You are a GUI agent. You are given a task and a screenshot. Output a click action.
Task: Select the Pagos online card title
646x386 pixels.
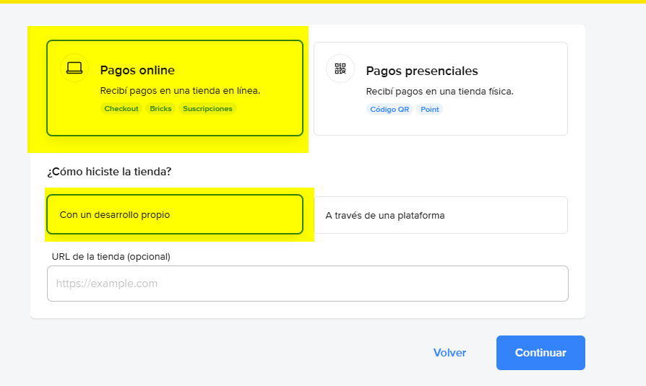(137, 71)
